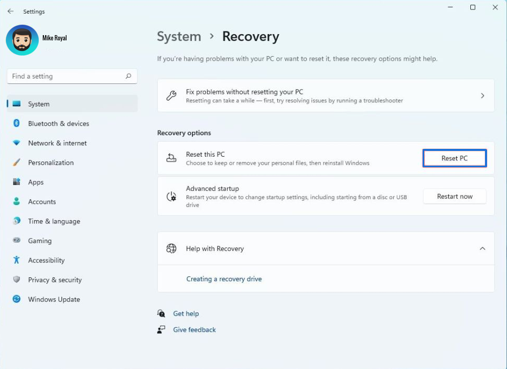The width and height of the screenshot is (507, 369).
Task: Click the Advanced startup power-gear icon
Action: click(x=171, y=196)
